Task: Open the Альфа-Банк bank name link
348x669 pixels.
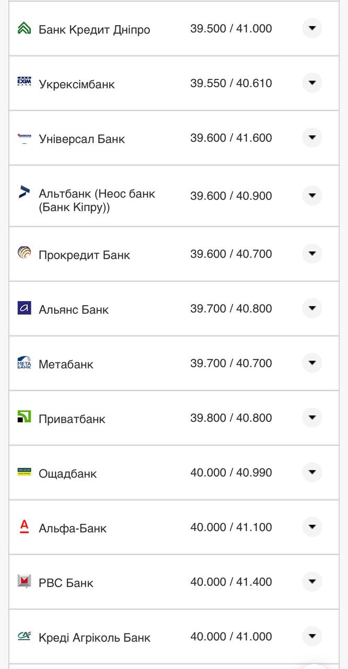Action: tap(72, 528)
